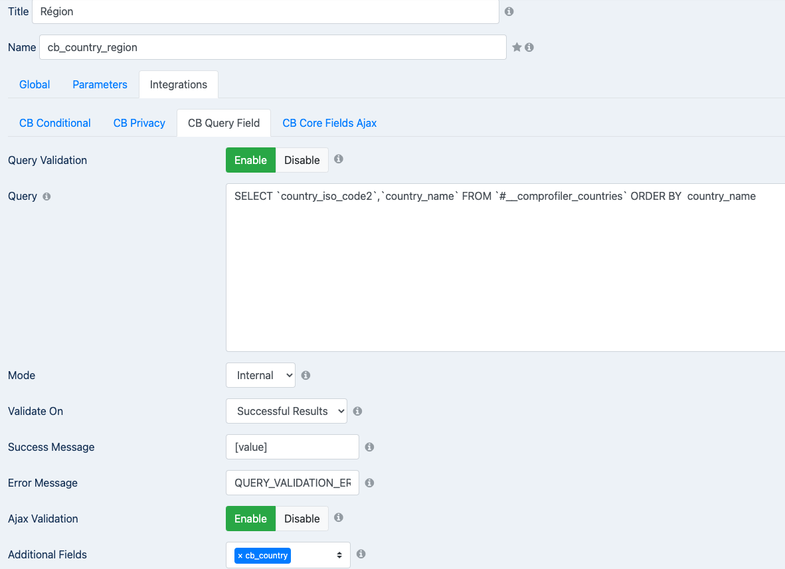Viewport: 785px width, 569px height.
Task: Show info for Validate On setting
Action: 357,411
